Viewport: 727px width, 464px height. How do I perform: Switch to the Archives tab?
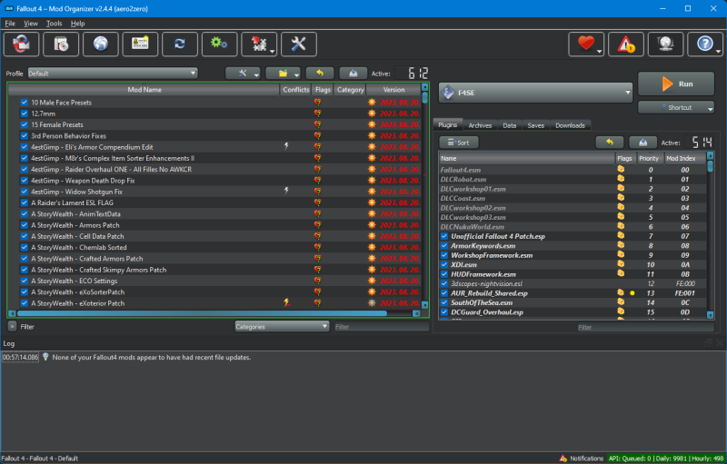[480, 125]
